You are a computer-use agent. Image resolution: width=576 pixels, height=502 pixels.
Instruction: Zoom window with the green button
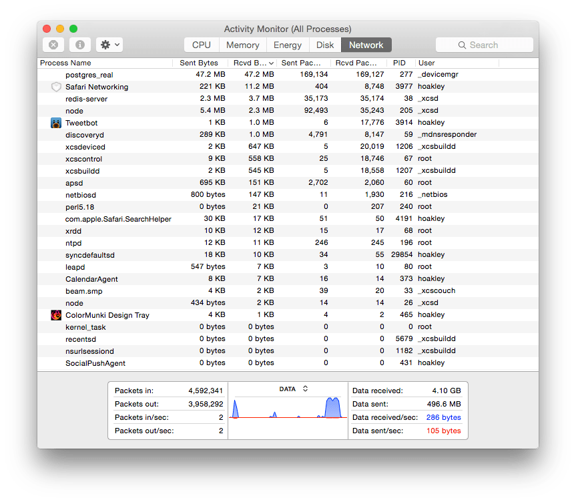(73, 29)
